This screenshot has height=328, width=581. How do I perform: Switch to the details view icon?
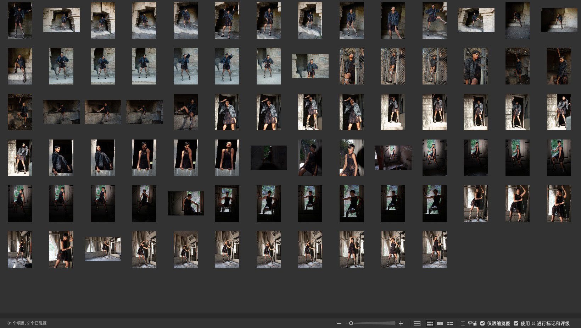[440, 323]
